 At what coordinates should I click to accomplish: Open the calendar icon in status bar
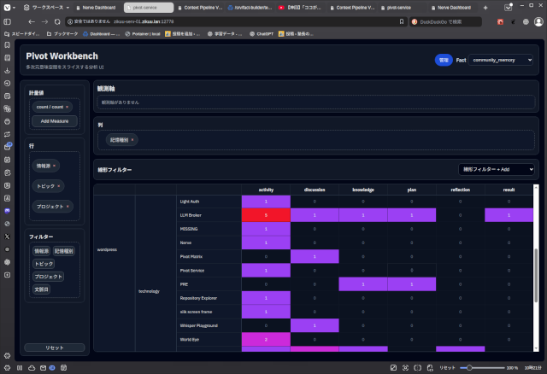63,368
